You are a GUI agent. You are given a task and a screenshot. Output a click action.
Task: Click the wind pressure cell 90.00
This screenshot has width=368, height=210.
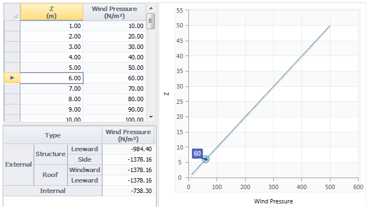coord(115,109)
